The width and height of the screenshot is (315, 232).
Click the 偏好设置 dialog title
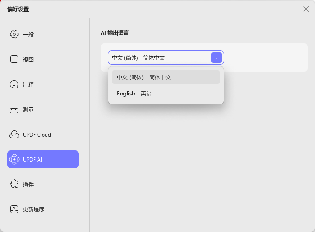click(x=18, y=9)
